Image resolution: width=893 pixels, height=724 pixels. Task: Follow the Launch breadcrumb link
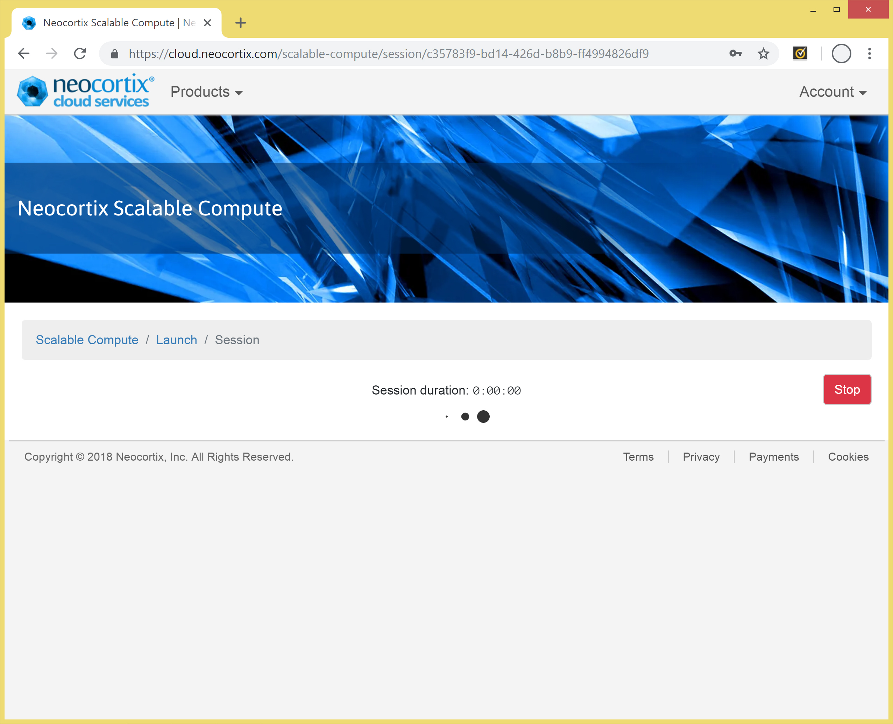[176, 340]
